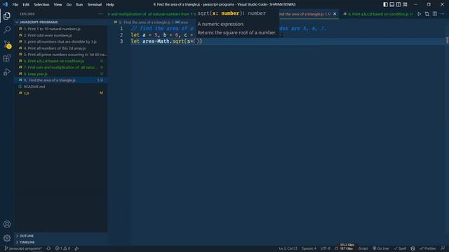Click the breadcrumb 'area' symbol
Image resolution: width=449 pixels, height=252 pixels.
click(x=182, y=22)
